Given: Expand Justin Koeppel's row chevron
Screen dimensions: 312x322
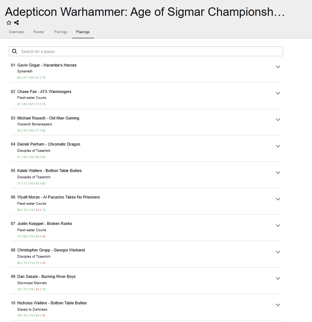Looking at the screenshot, I should 278,226.
